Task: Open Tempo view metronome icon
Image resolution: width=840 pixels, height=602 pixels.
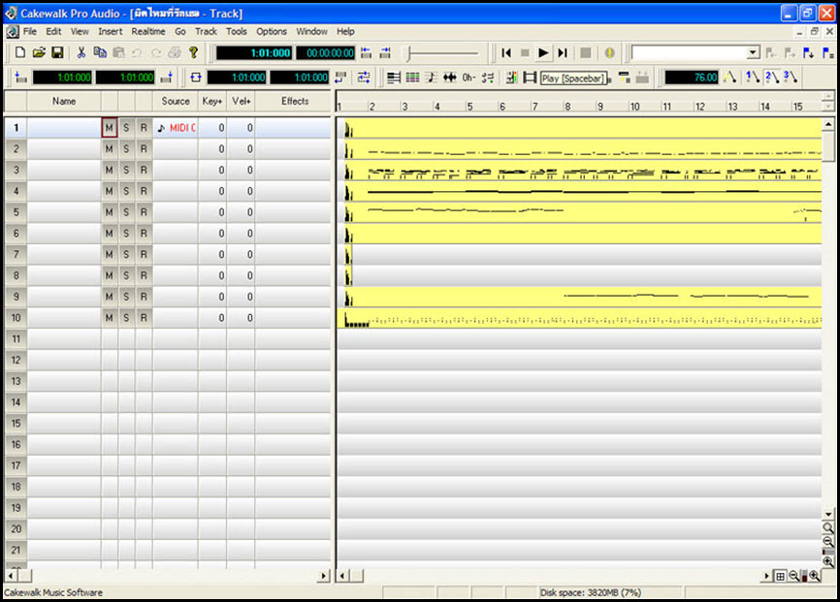Action: point(729,78)
